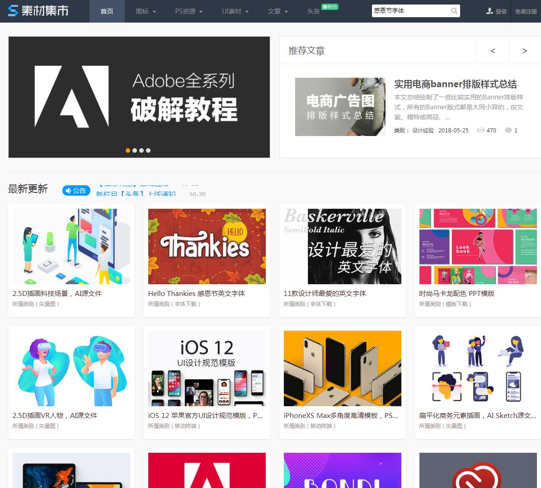The width and height of the screenshot is (541, 488).
Task: Click the comment bubble icon beside 1
Action: (508, 131)
